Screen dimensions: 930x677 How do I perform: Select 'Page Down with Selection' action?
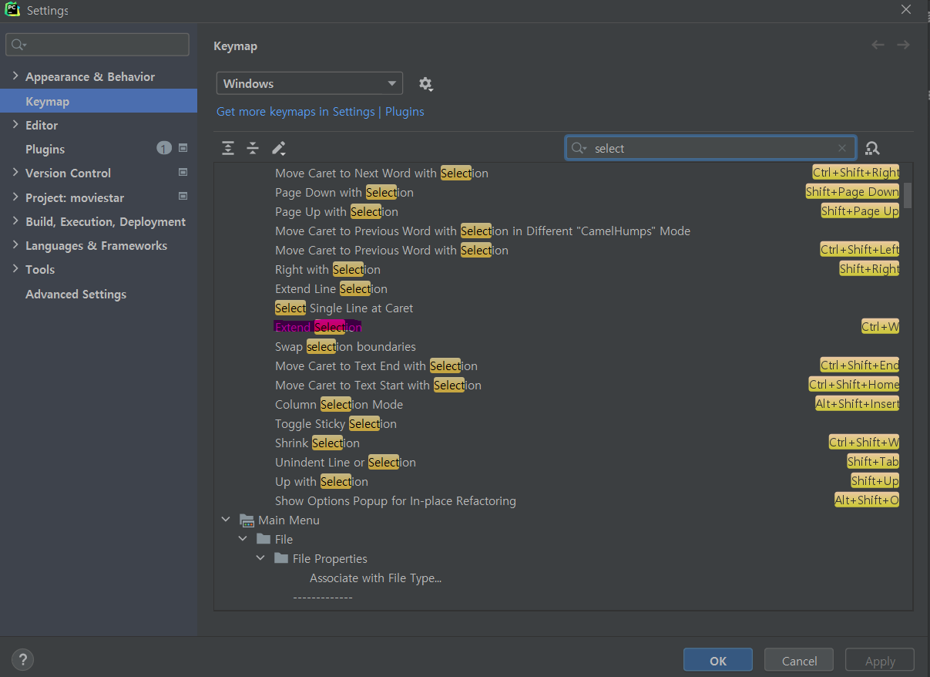[x=344, y=193]
